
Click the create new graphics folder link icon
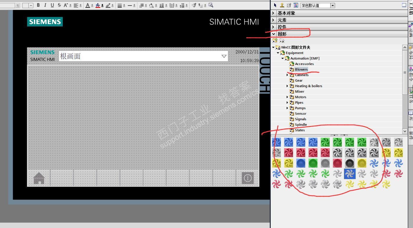tap(275, 41)
